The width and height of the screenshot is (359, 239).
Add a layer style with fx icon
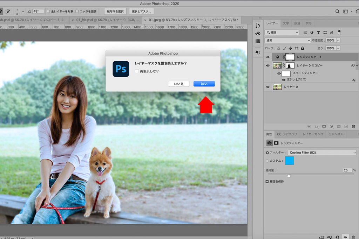click(317, 126)
